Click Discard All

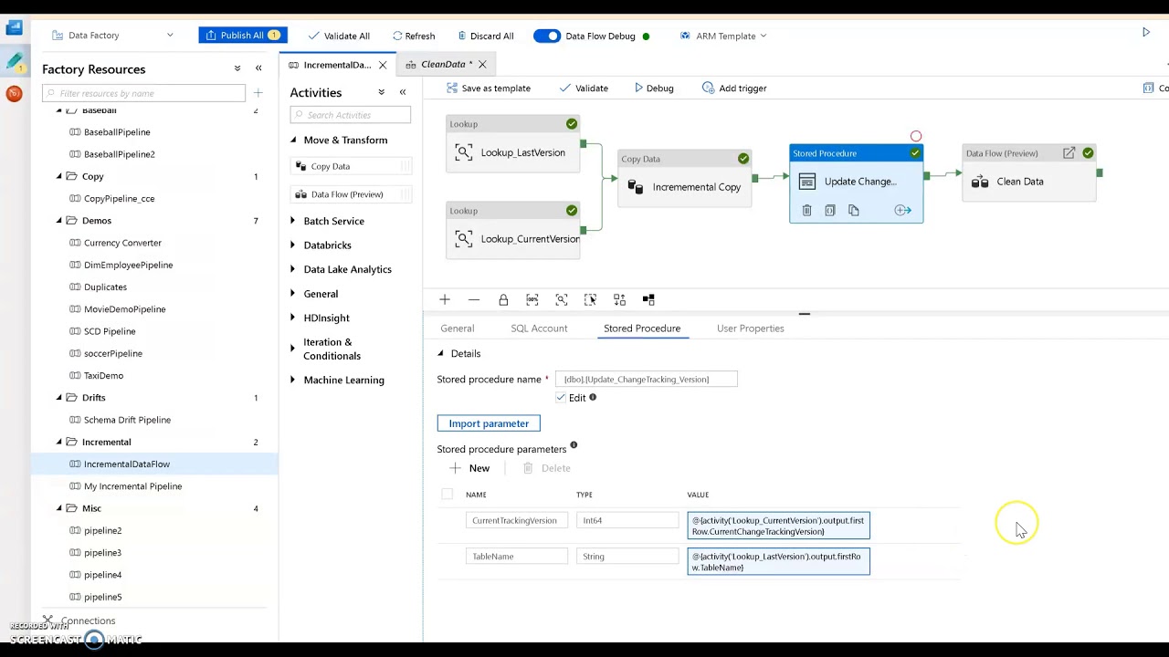pos(486,36)
